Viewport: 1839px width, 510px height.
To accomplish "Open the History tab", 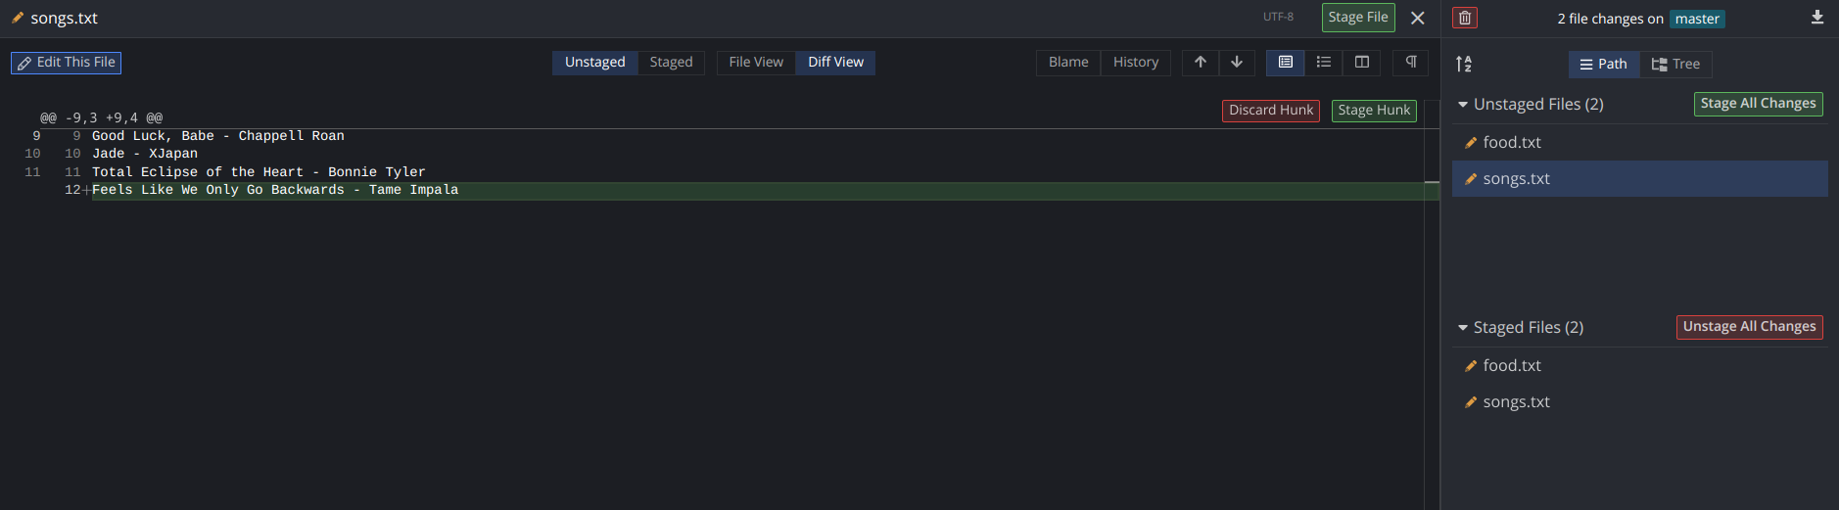I will coord(1136,63).
